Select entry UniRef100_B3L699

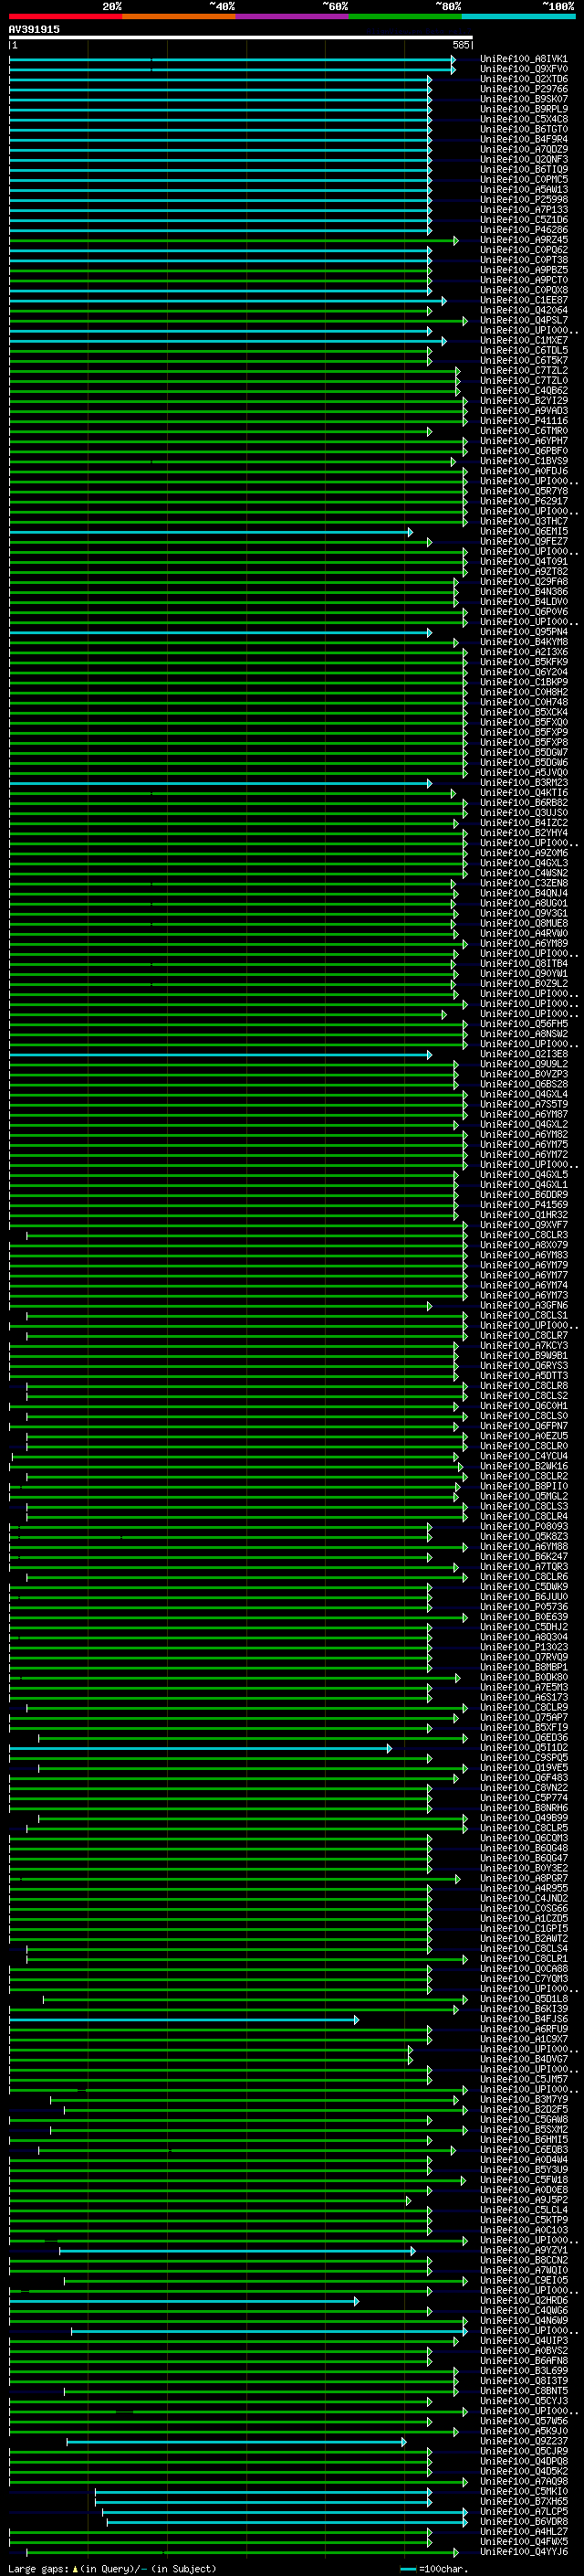pos(523,2370)
